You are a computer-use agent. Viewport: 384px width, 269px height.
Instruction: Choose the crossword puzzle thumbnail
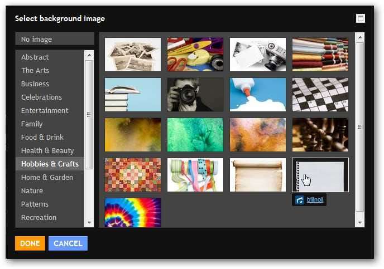coord(320,95)
